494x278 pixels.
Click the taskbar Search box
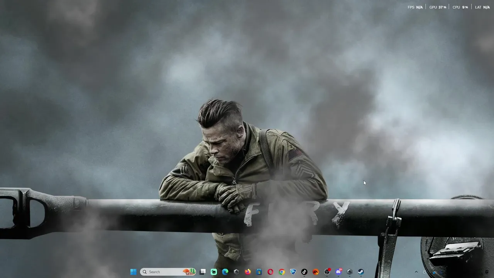[168, 272]
